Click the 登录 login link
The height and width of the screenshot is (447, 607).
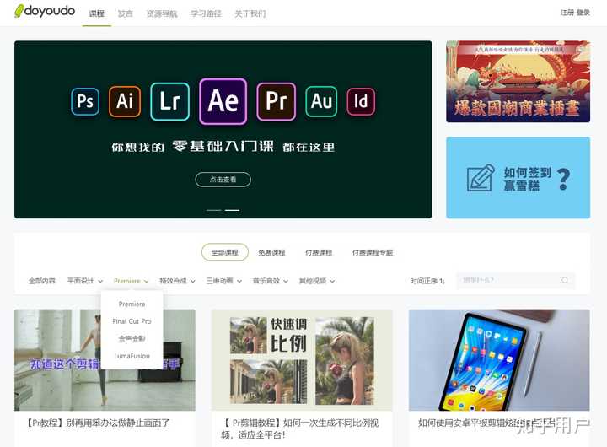pyautogui.click(x=583, y=13)
